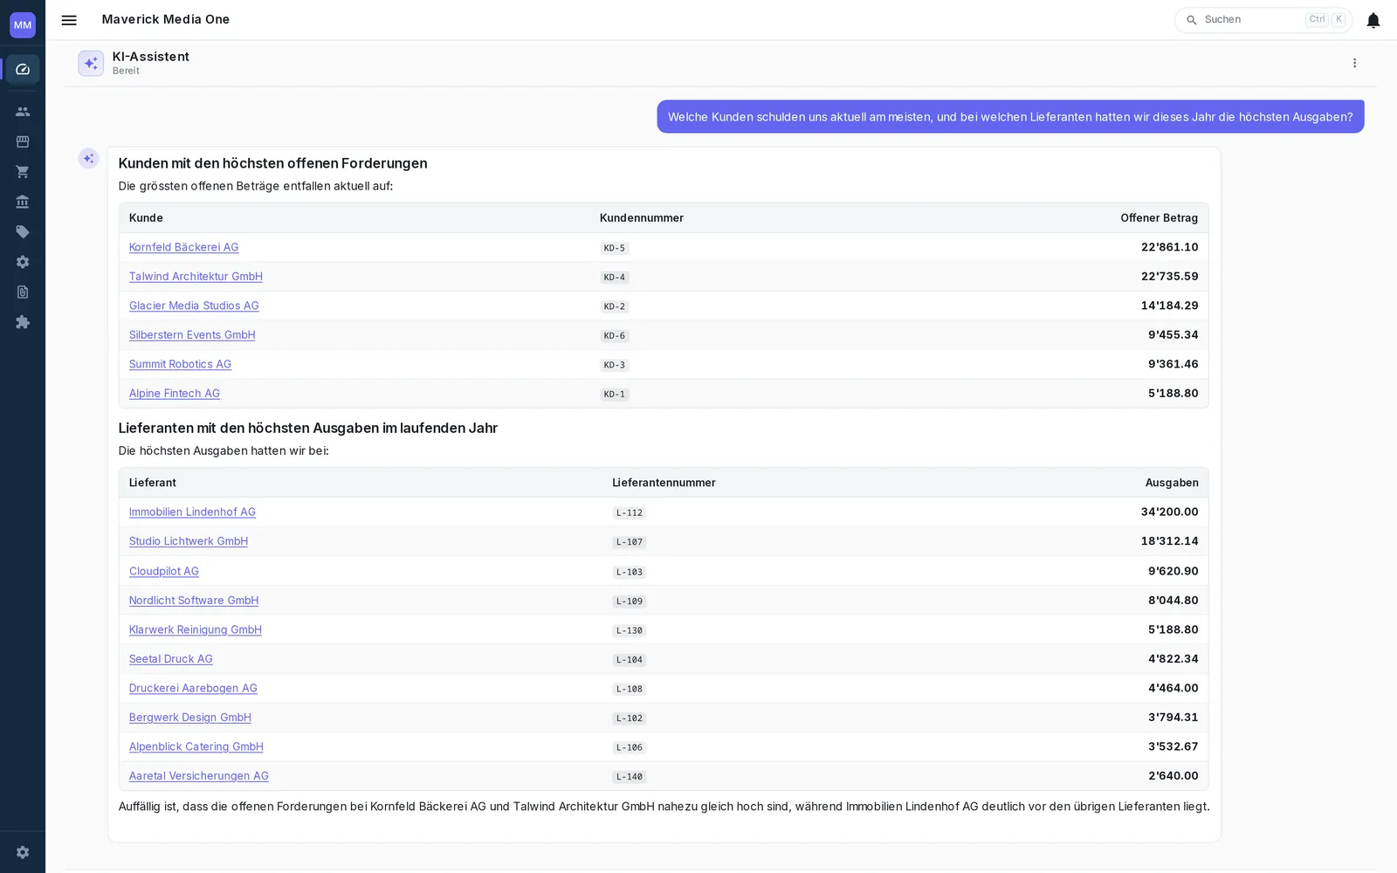Open the hamburger navigation menu

click(x=69, y=20)
